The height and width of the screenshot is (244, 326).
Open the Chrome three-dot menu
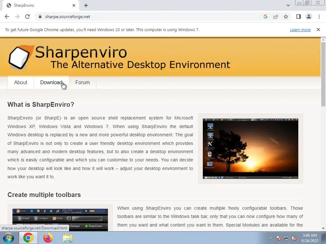(x=319, y=17)
